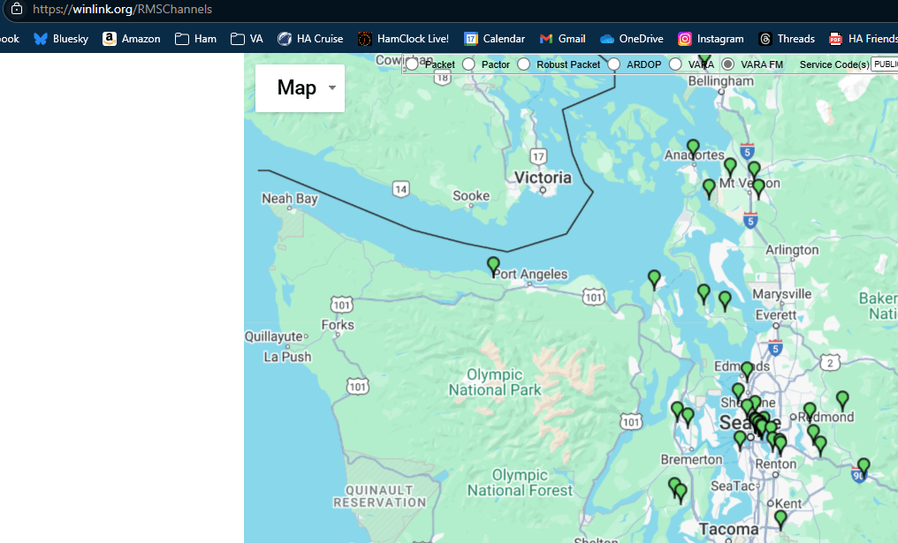898x543 pixels.
Task: Open the Amazon bookmark
Action: [132, 39]
